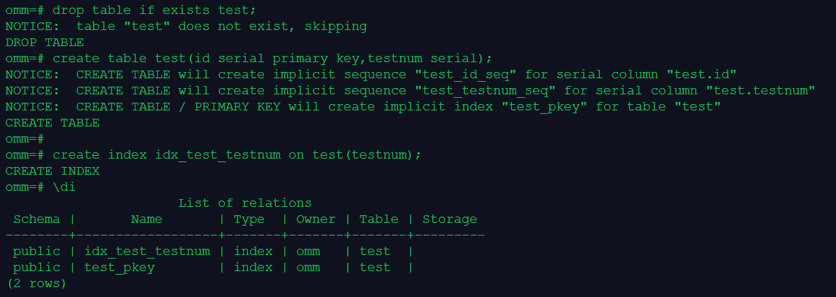Click the "test_testnum_seq" sequence name

485,91
